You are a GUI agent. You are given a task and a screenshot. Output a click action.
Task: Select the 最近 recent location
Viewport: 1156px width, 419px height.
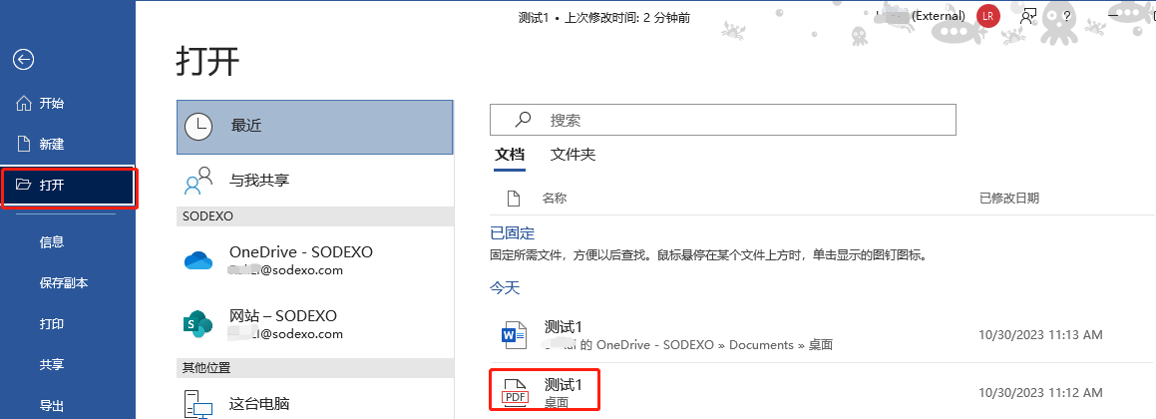[x=315, y=126]
